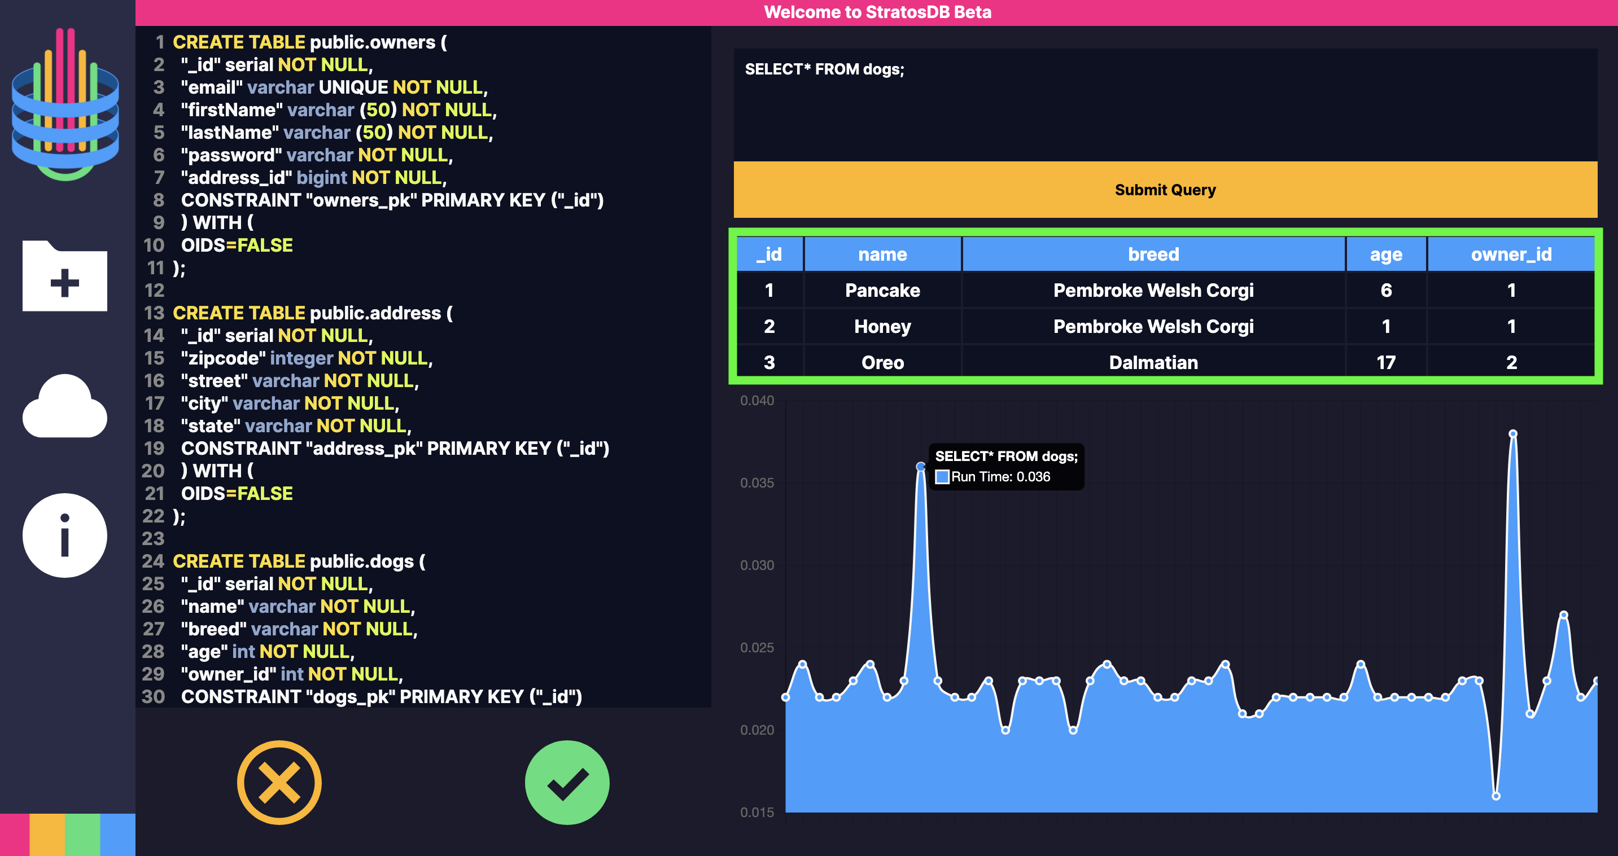The image size is (1618, 856).
Task: Select the Dalmatian breed cell
Action: pyautogui.click(x=1153, y=362)
